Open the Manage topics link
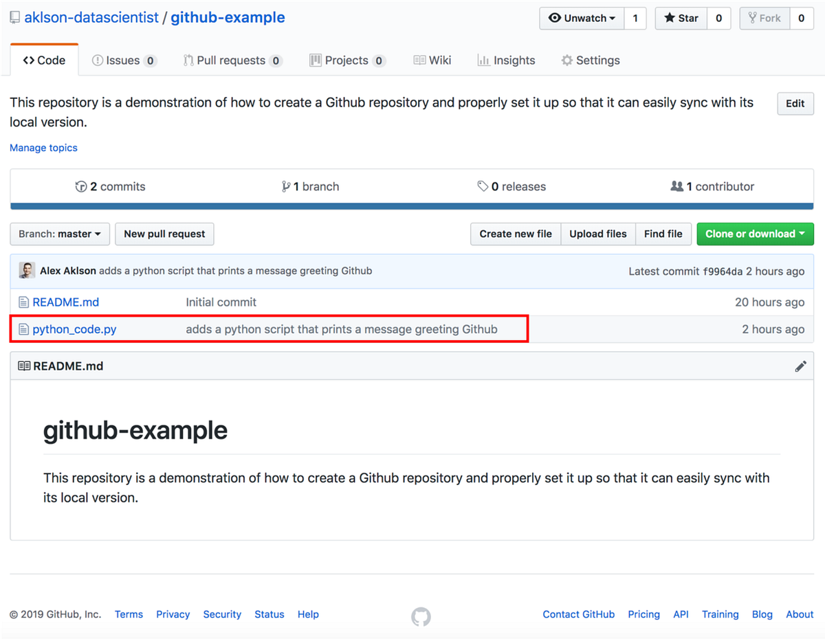The image size is (825, 639). (x=43, y=148)
